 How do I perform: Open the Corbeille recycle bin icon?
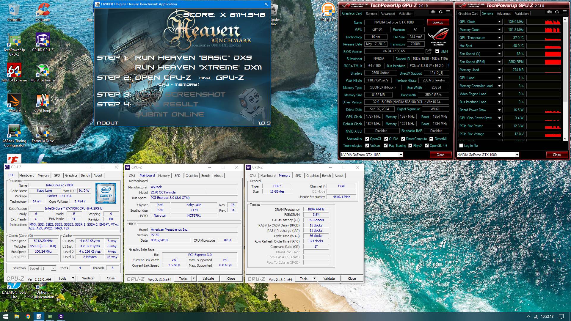(14, 12)
